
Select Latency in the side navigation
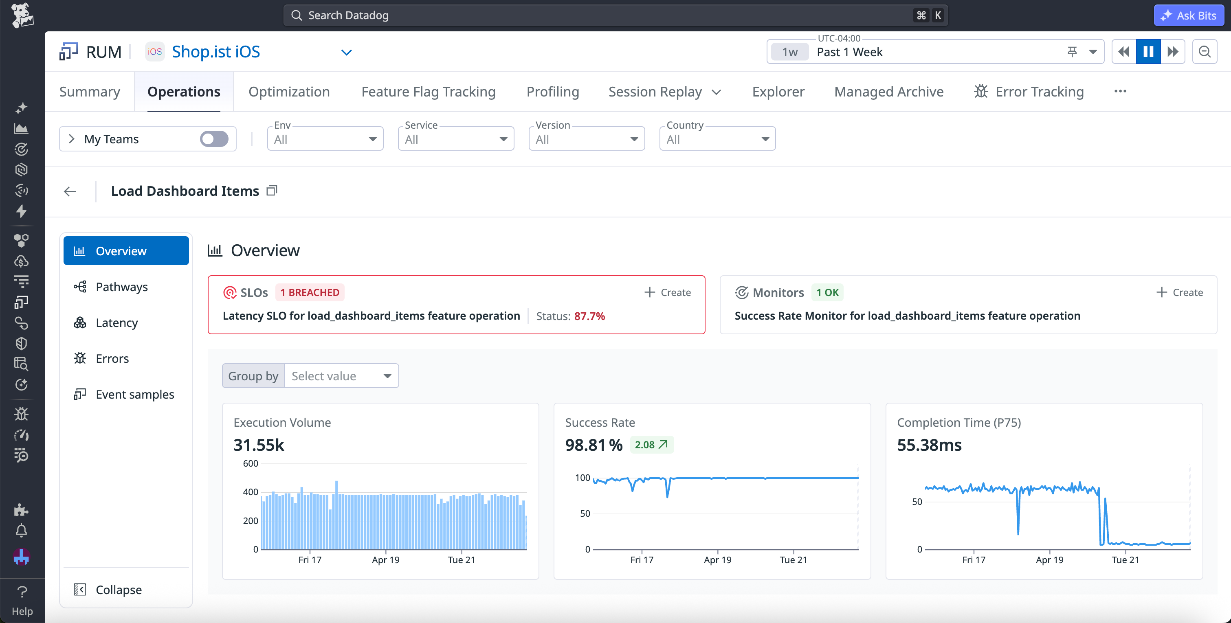pyautogui.click(x=126, y=322)
